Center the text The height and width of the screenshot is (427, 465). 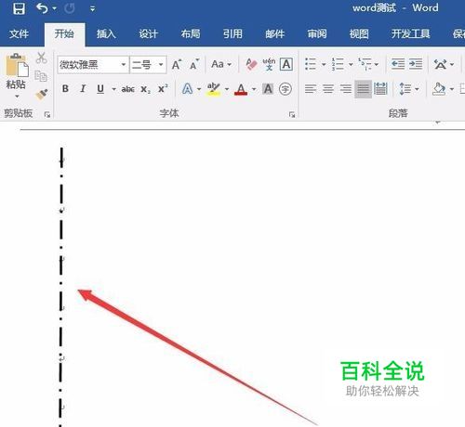click(328, 89)
